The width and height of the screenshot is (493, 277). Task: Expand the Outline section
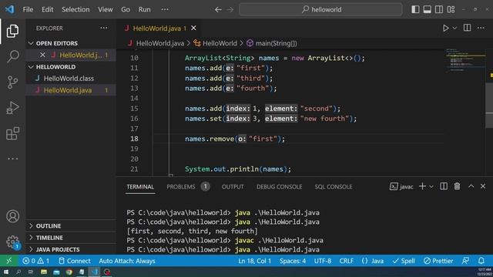coord(71,225)
